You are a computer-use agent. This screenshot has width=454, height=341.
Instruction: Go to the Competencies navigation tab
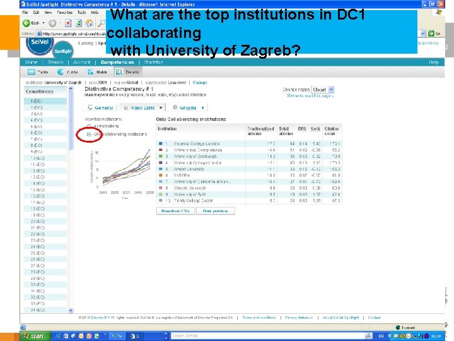[117, 63]
